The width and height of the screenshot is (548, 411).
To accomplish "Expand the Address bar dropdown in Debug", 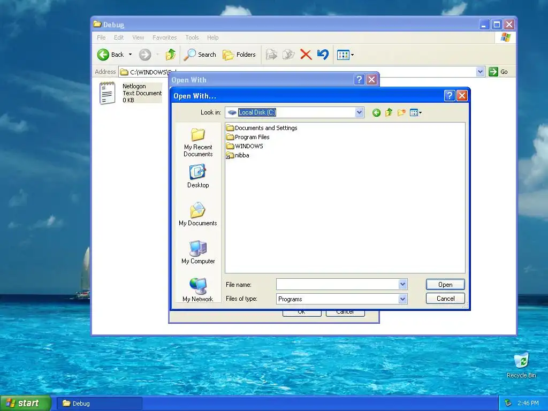I will [x=480, y=72].
